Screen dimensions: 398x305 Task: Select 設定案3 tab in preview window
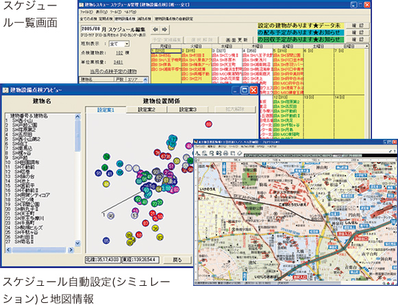[x=188, y=109]
